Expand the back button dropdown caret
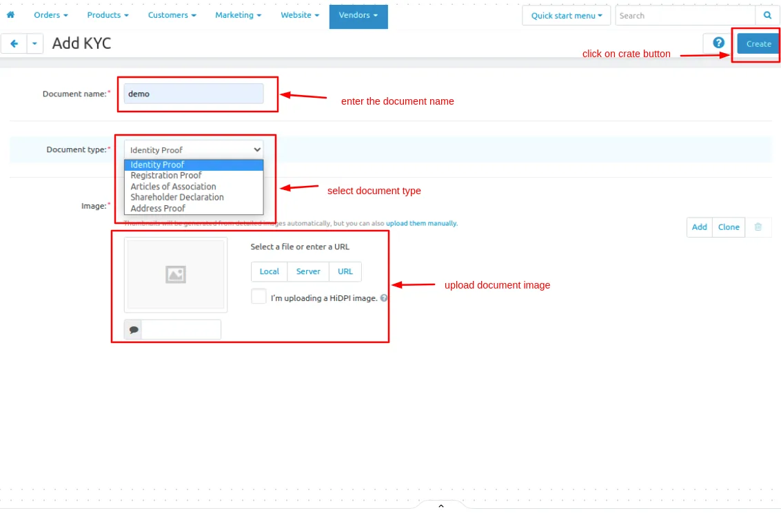The image size is (781, 513). (x=34, y=44)
